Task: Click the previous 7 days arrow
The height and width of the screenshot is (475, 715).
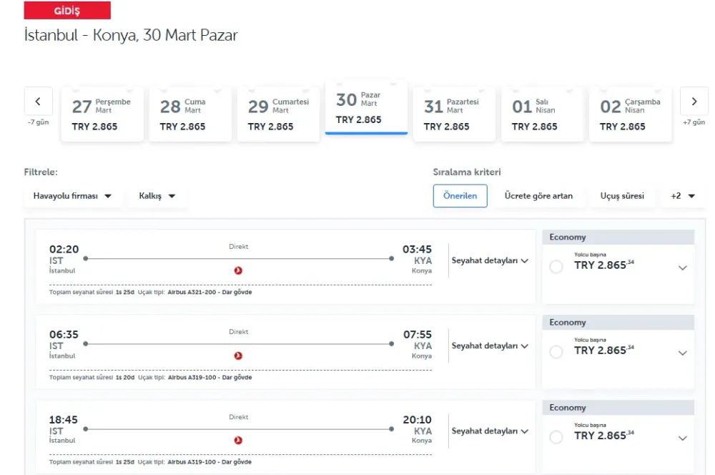Action: tap(39, 102)
